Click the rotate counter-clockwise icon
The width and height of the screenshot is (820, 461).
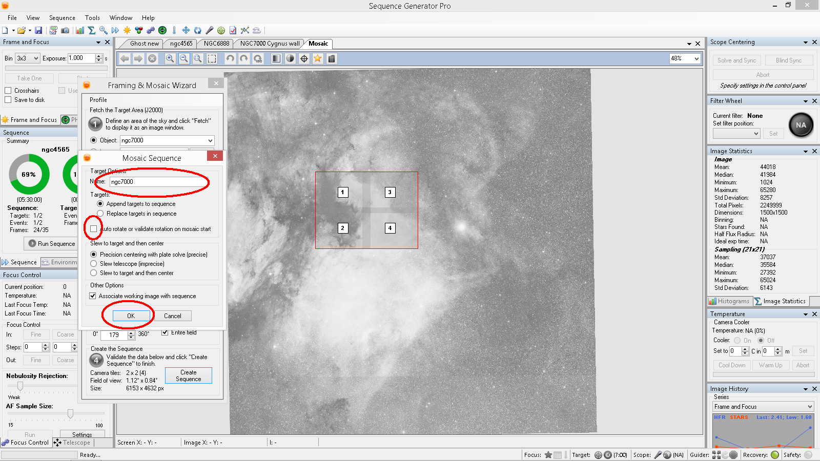[230, 58]
